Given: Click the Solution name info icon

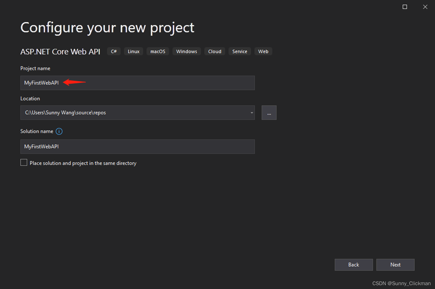Looking at the screenshot, I should coord(59,131).
